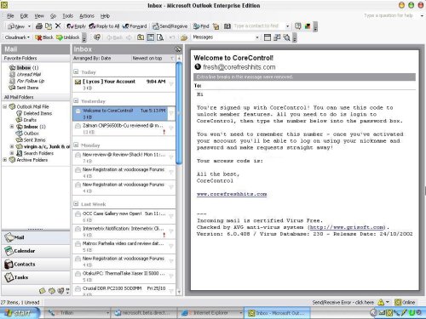This screenshot has width=426, height=319.
Task: Click the New mail button
Action: [16, 26]
